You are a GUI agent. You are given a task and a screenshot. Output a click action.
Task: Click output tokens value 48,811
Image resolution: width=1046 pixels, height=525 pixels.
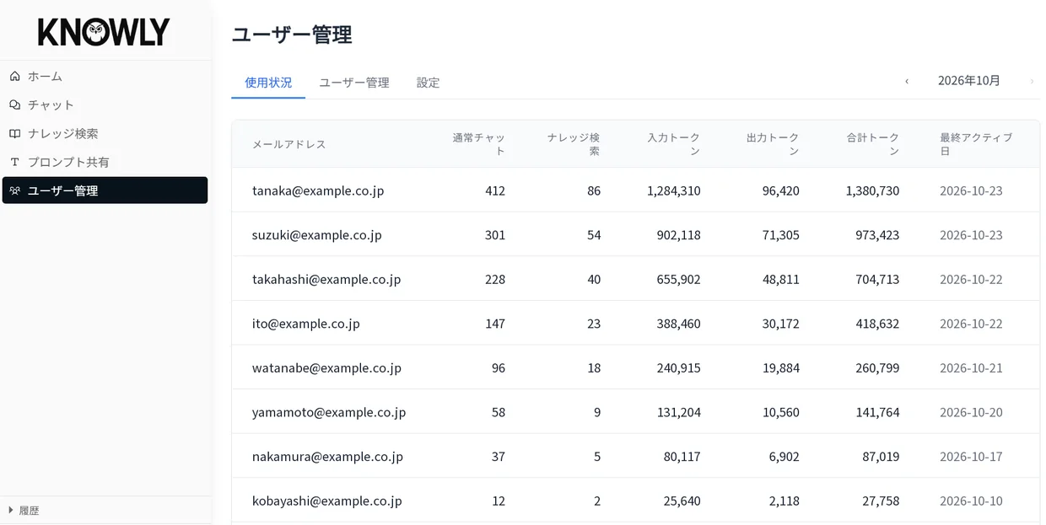point(781,279)
